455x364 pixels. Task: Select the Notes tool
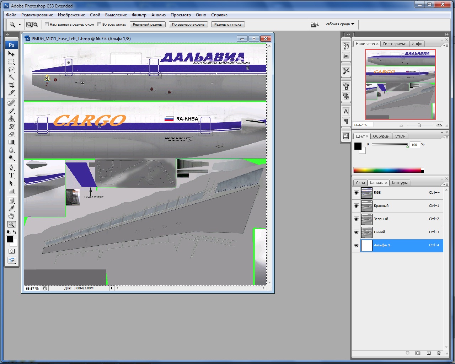pos(11,201)
